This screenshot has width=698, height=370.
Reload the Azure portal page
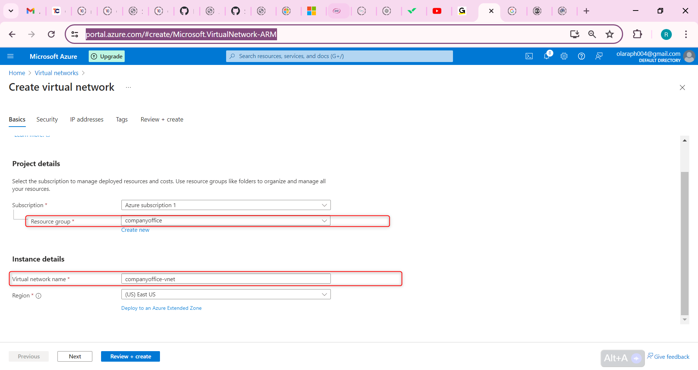(51, 34)
